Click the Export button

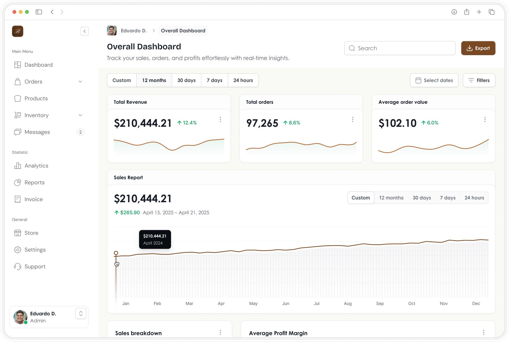[x=478, y=48]
